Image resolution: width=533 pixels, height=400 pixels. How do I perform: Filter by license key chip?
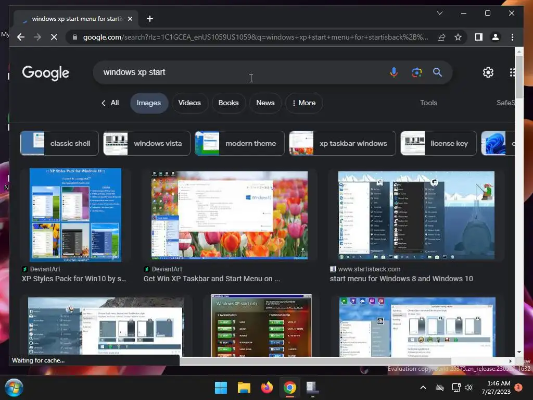point(438,143)
